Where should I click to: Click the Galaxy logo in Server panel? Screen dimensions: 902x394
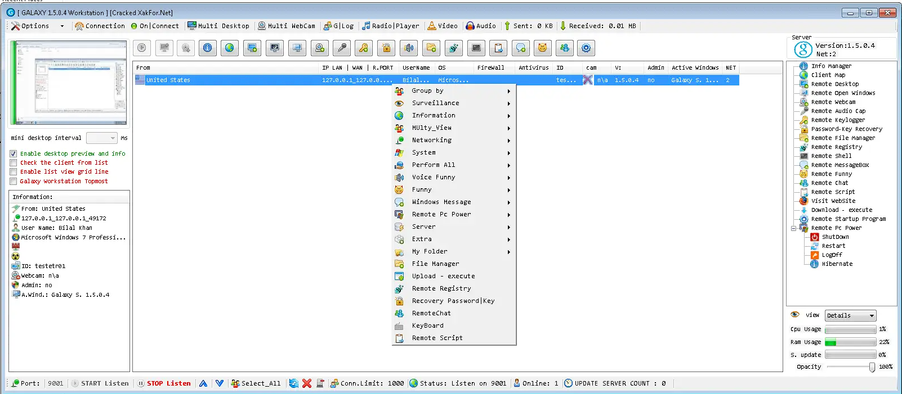point(803,49)
